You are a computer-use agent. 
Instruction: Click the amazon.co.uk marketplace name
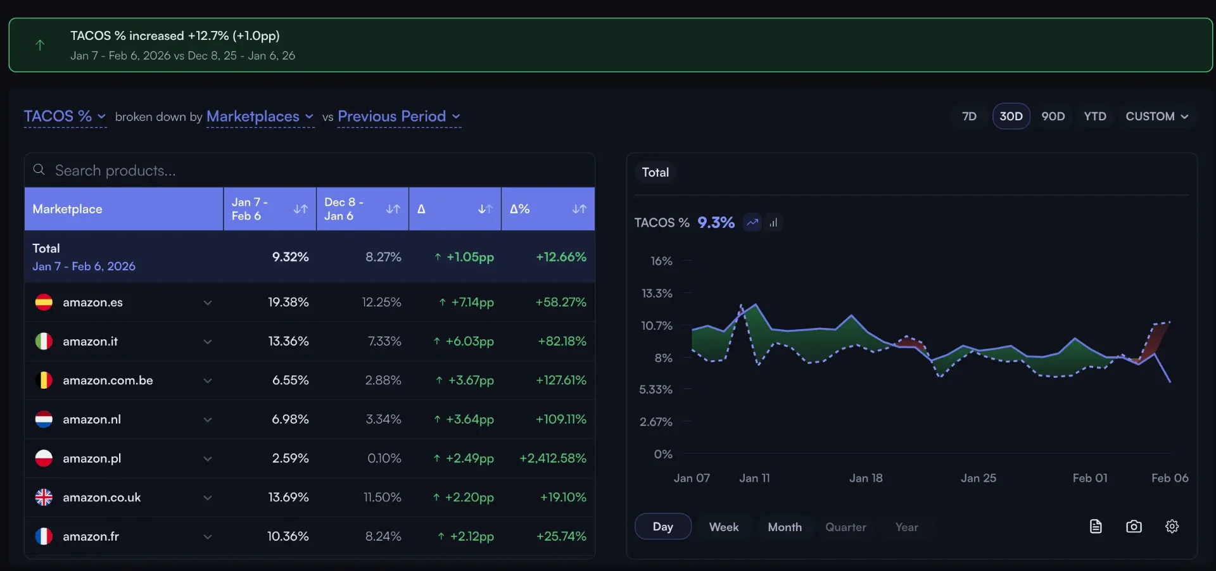click(101, 497)
